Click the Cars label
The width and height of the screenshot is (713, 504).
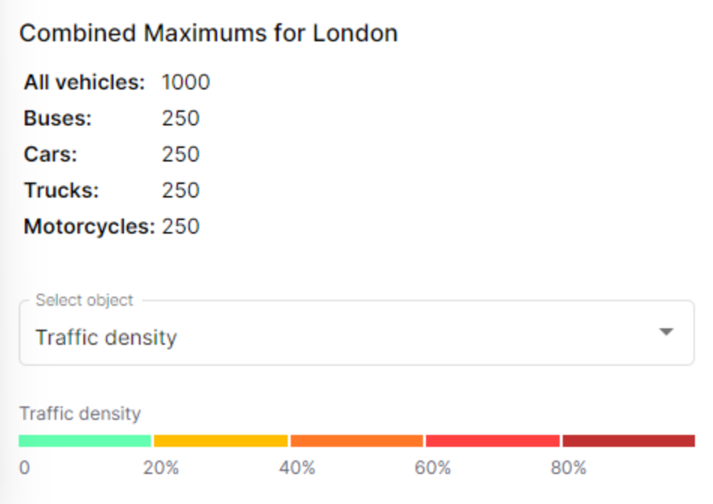click(50, 154)
